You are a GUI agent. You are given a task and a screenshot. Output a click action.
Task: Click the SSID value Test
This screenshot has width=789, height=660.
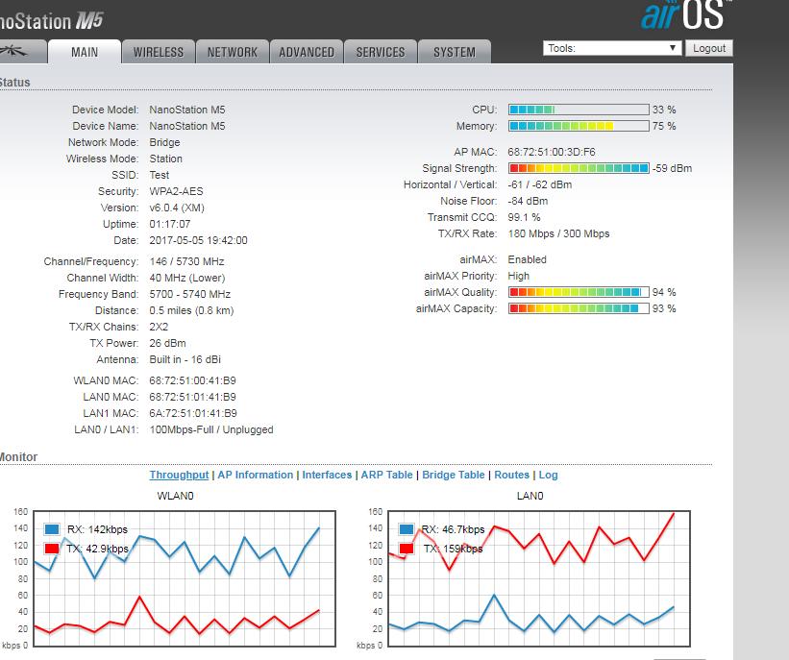159,175
